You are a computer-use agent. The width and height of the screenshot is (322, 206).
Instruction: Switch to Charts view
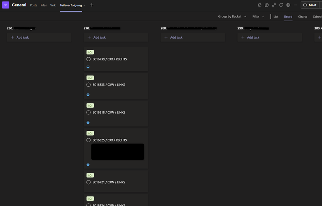[303, 17]
